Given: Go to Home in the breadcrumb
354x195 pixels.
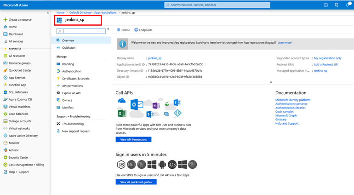Looking at the screenshot, I should pos(60,13).
